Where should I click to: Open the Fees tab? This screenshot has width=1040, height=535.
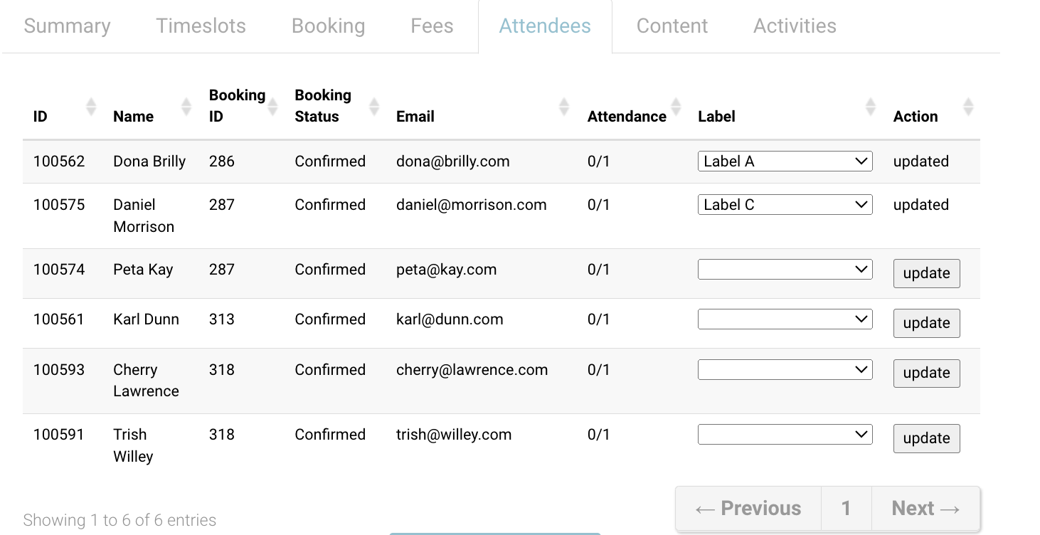(432, 26)
